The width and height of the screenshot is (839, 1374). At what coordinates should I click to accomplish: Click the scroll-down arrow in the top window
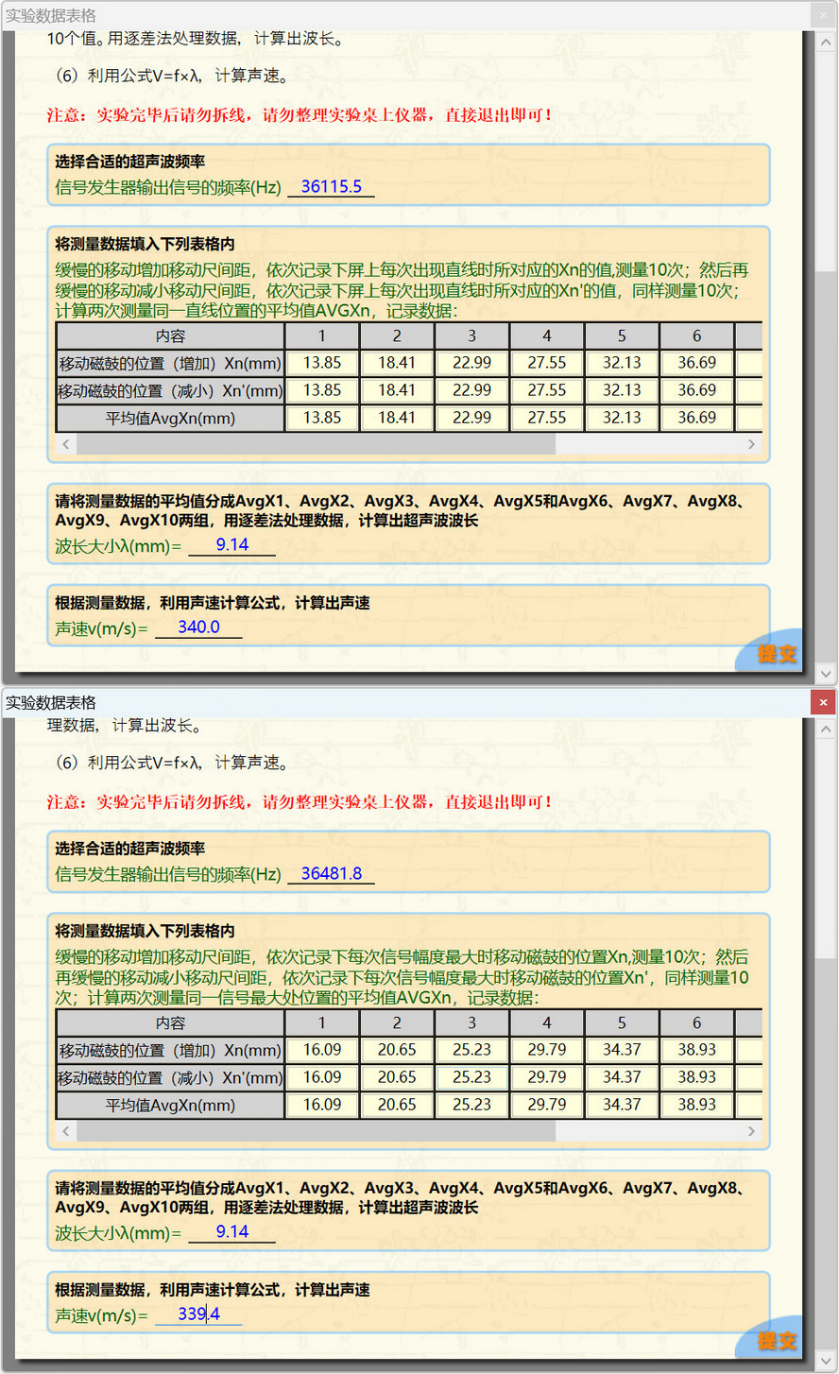[824, 674]
